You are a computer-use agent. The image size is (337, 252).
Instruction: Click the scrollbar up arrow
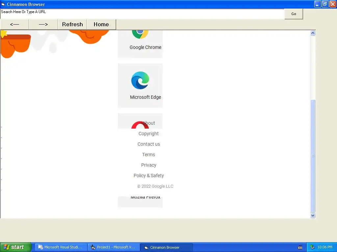pos(313,33)
